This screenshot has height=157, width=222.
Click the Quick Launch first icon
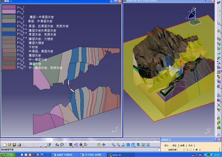click(22, 155)
